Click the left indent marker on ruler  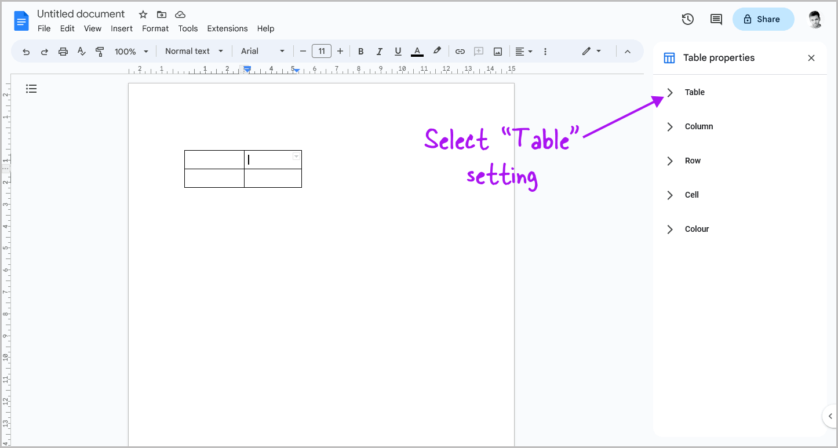(247, 69)
